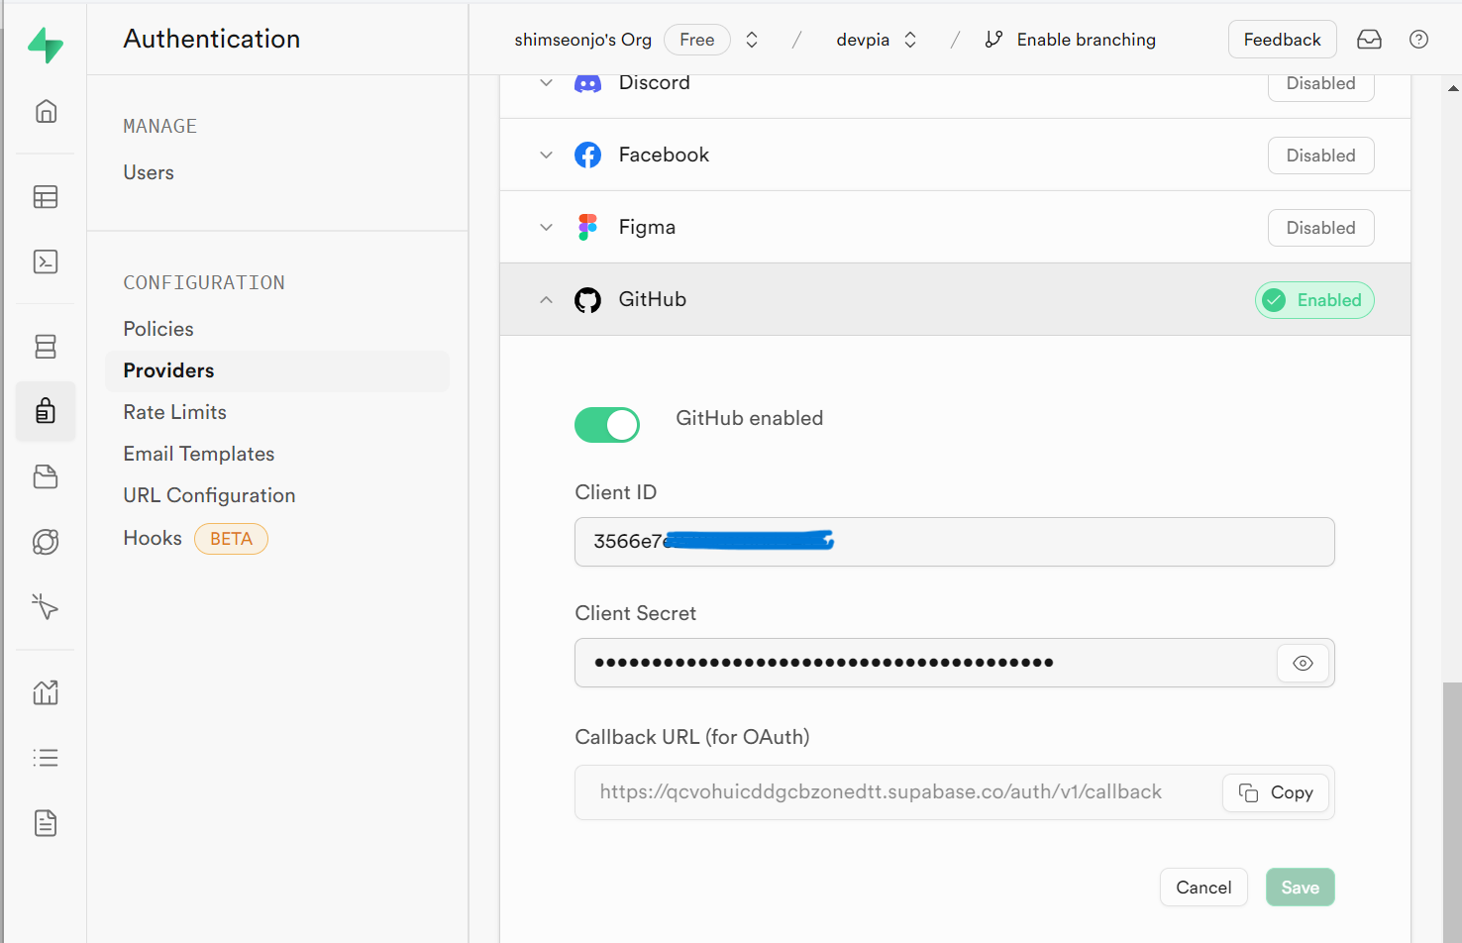Viewport: 1462px width, 943px height.
Task: Go to Database section icon
Action: (46, 346)
